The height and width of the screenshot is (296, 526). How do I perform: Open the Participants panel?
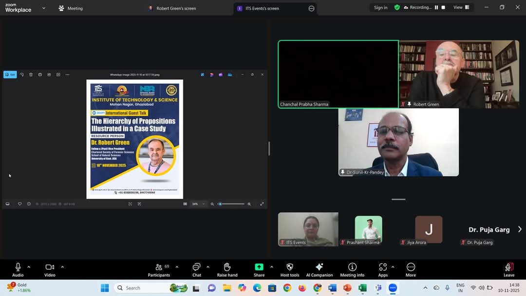(x=159, y=269)
